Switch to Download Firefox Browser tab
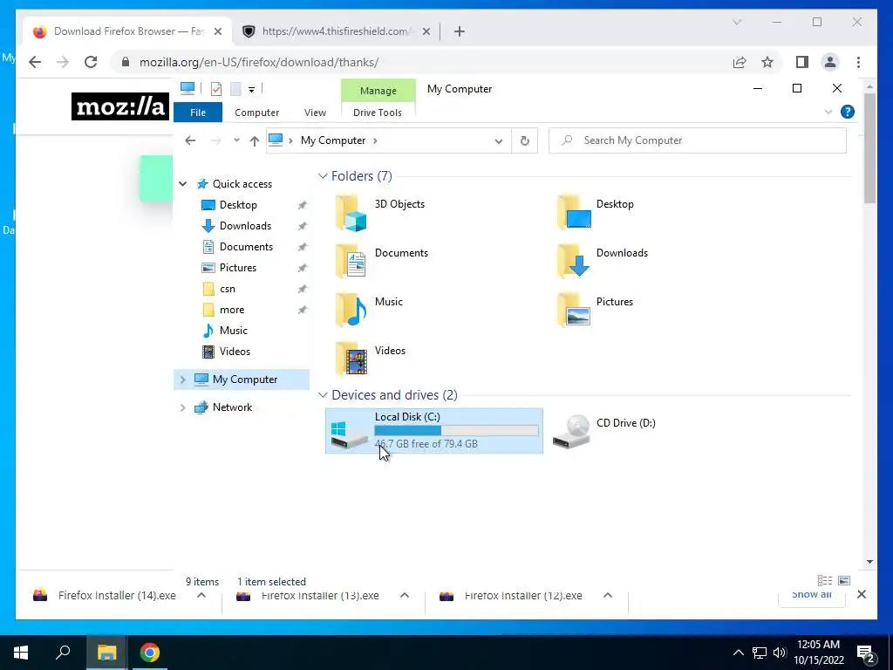 tap(126, 31)
